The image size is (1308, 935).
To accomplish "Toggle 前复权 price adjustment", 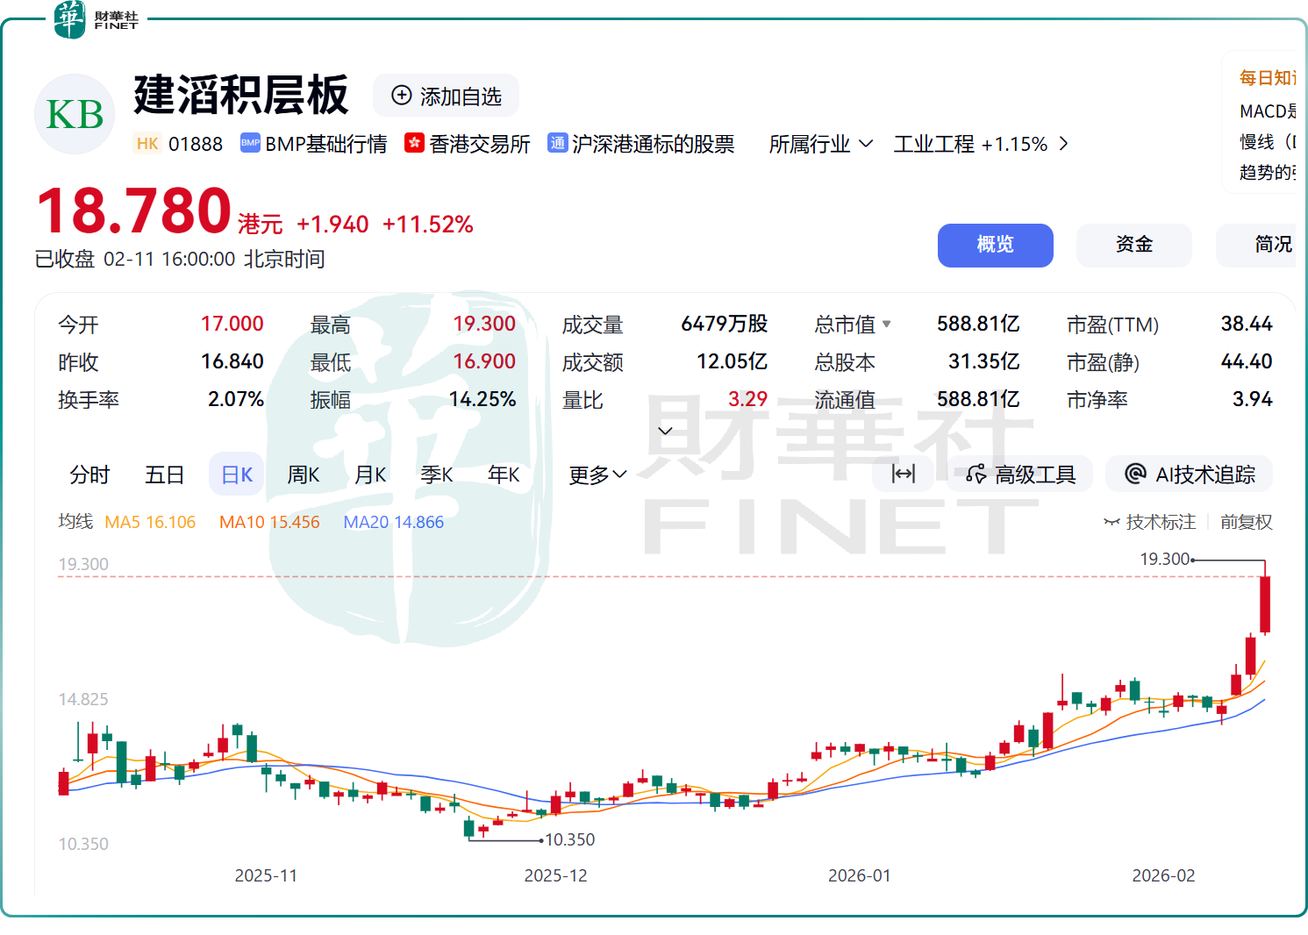I will click(x=1246, y=522).
